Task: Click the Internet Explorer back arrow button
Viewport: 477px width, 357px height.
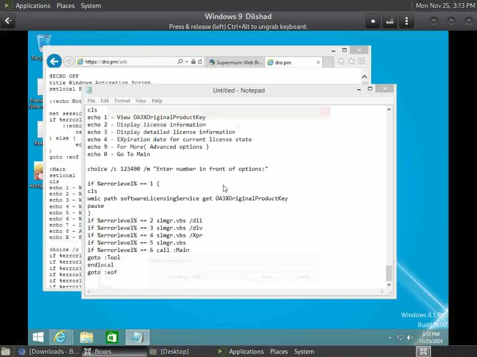Action: [54, 62]
